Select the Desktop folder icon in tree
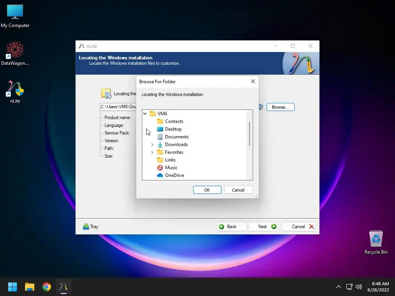The image size is (395, 296). pos(160,129)
